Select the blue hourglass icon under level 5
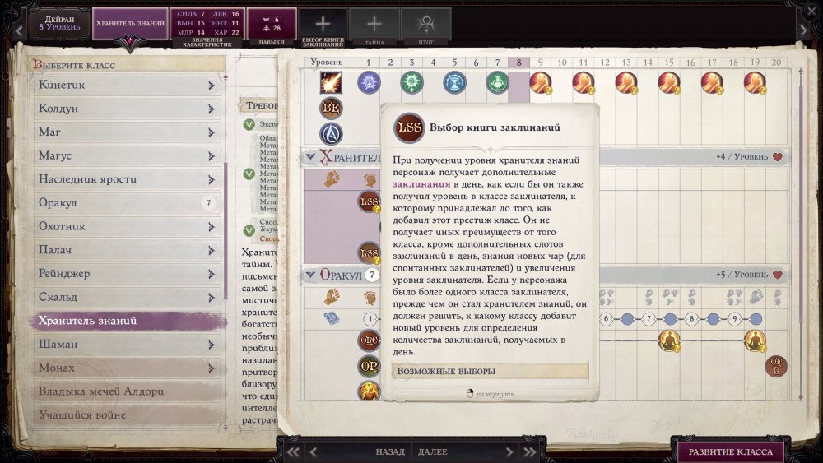 click(x=454, y=83)
